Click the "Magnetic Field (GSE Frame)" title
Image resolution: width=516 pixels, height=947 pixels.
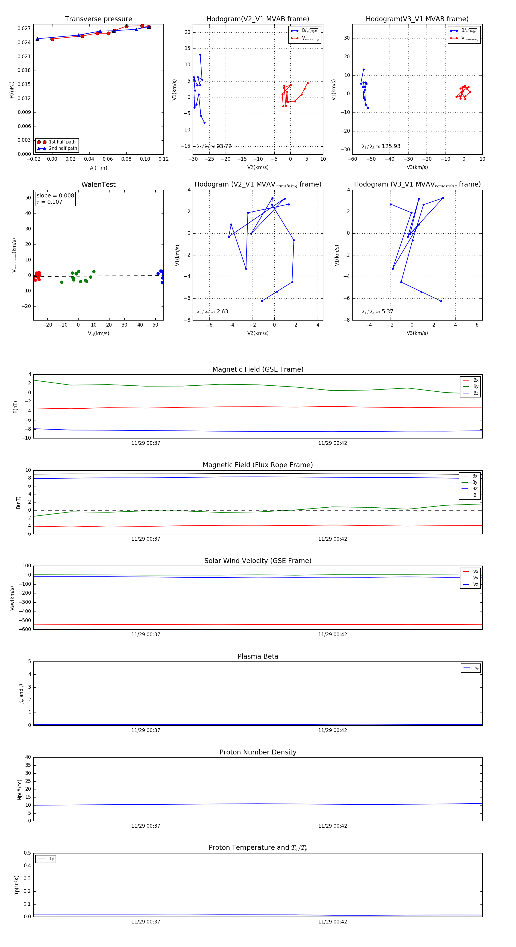(x=258, y=369)
